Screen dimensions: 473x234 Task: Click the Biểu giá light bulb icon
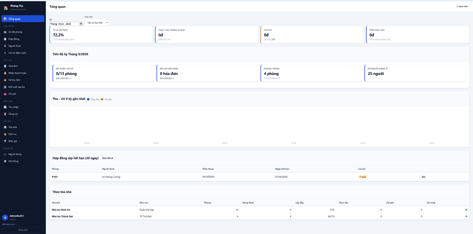pyautogui.click(x=5, y=141)
